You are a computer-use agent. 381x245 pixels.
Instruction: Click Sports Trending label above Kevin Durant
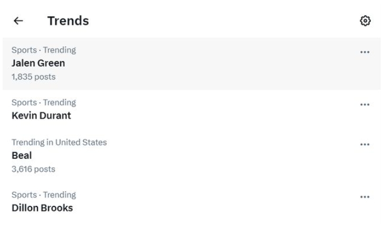click(x=44, y=102)
